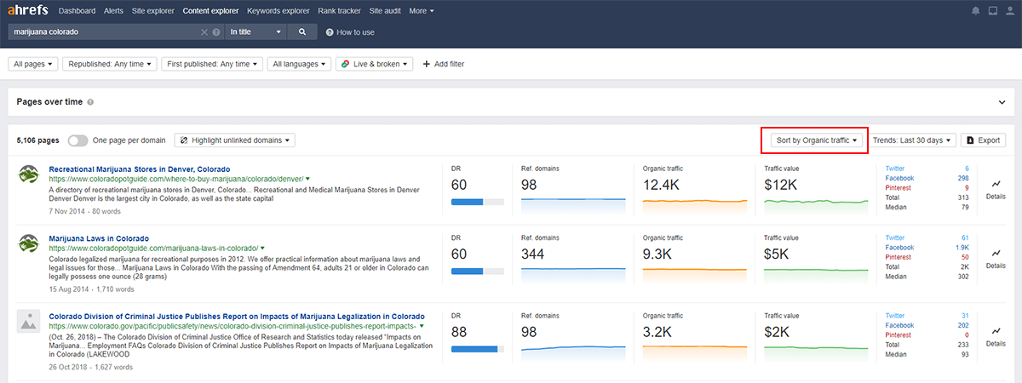Click Facebook 1.9K count for Marijuana Laws

962,248
